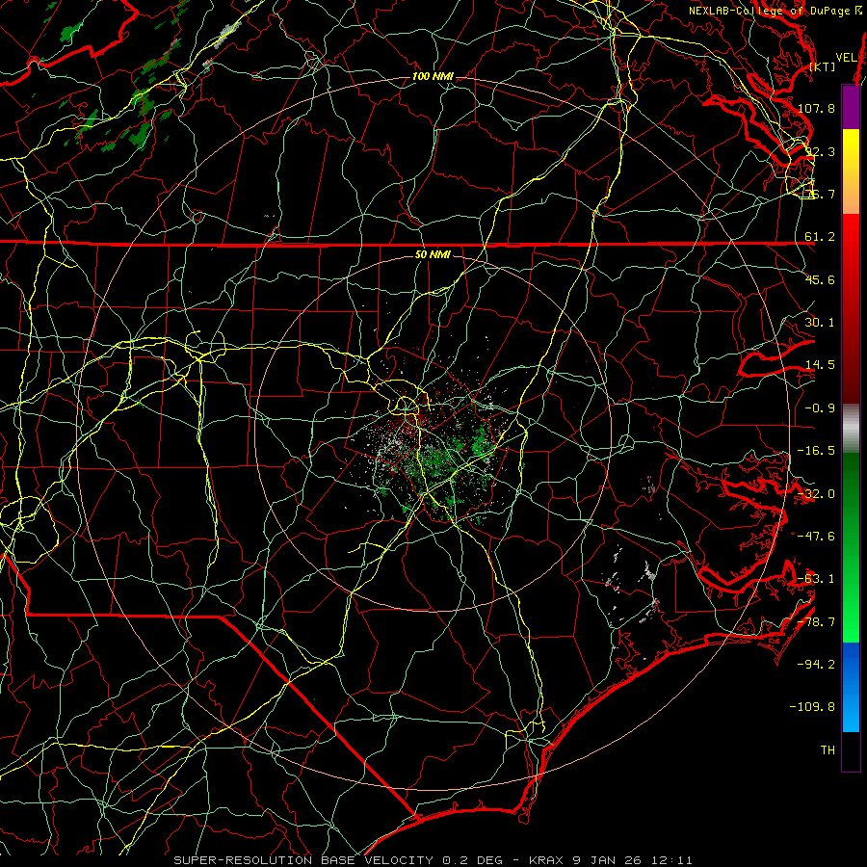This screenshot has height=867, width=867.
Task: Click the TH legend label
Action: [828, 749]
